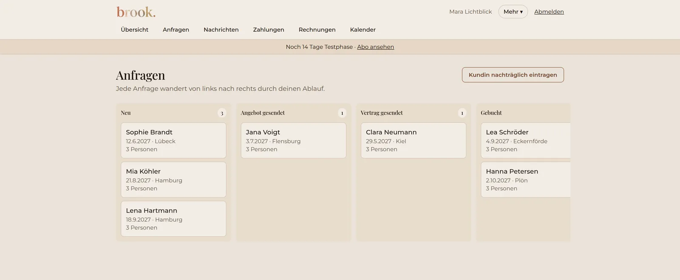
Task: Click the text 21.8.2027 · Hamburg
Action: click(x=154, y=181)
